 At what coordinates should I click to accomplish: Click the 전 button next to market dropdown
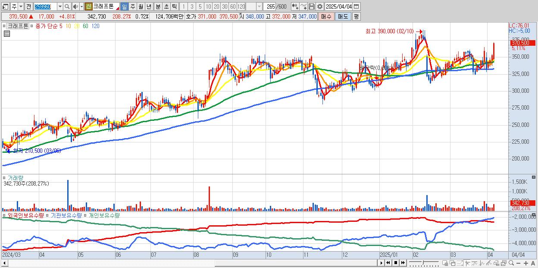[x=28, y=6]
